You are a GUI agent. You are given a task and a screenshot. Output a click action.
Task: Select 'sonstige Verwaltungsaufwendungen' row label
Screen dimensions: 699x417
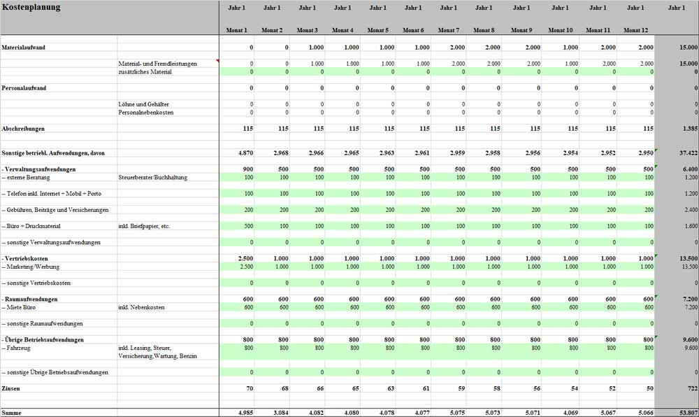pyautogui.click(x=51, y=243)
